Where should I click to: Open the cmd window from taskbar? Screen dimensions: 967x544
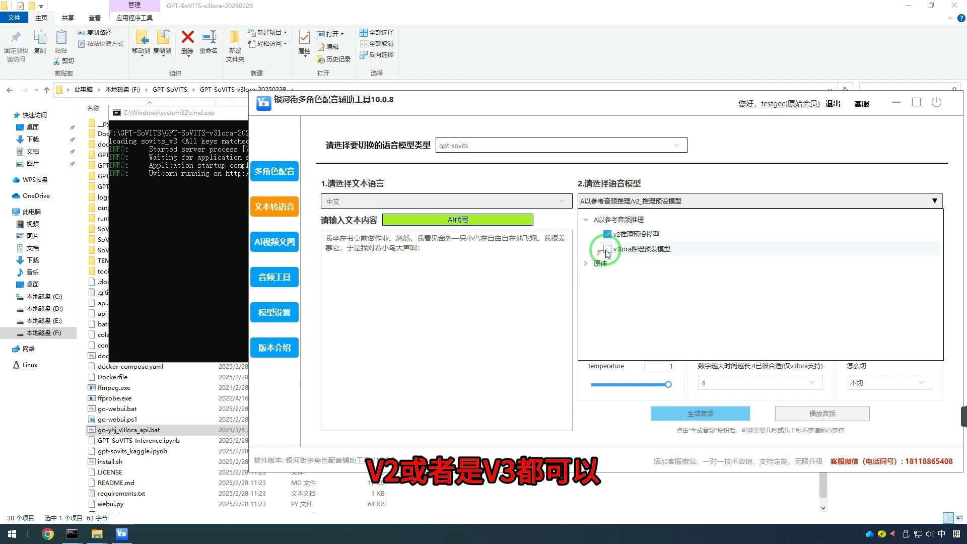pos(72,534)
